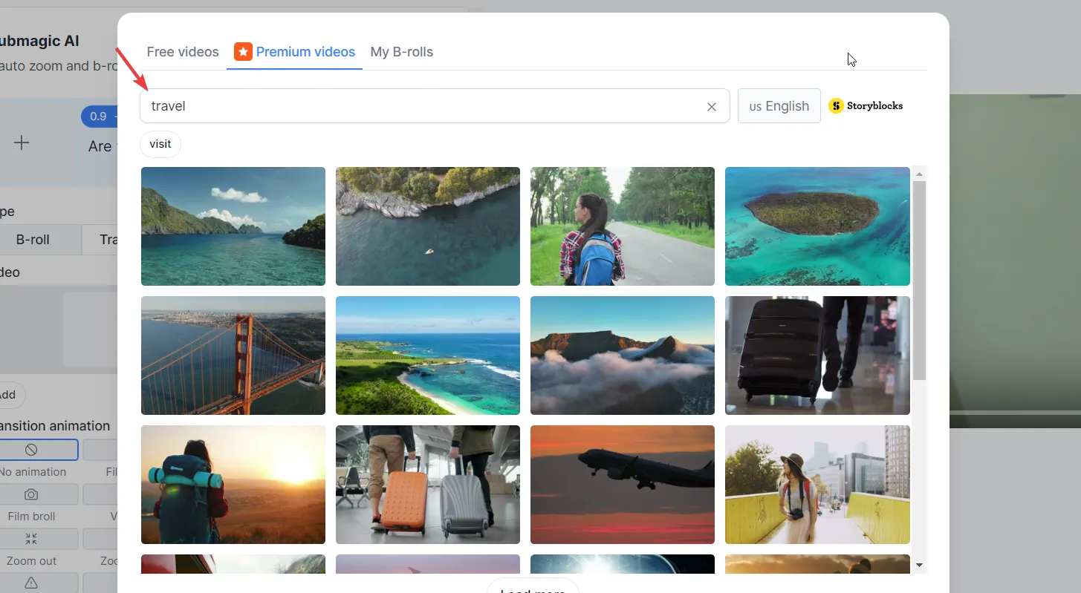Viewport: 1081px width, 593px height.
Task: Select the woman in hat on bridge video
Action: [x=817, y=485]
